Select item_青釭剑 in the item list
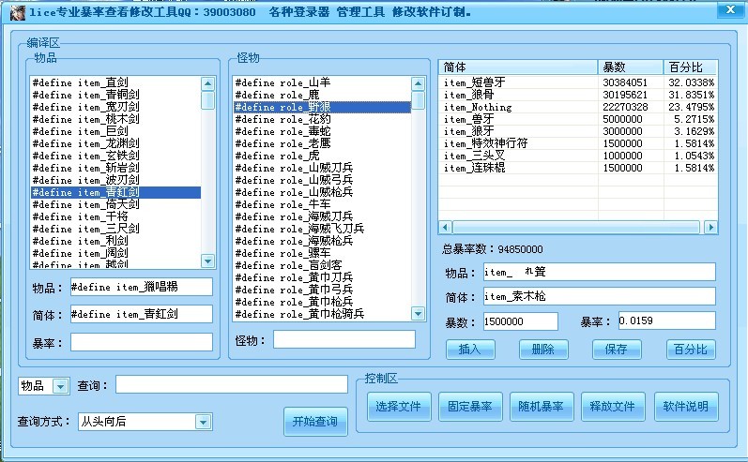 [115, 192]
